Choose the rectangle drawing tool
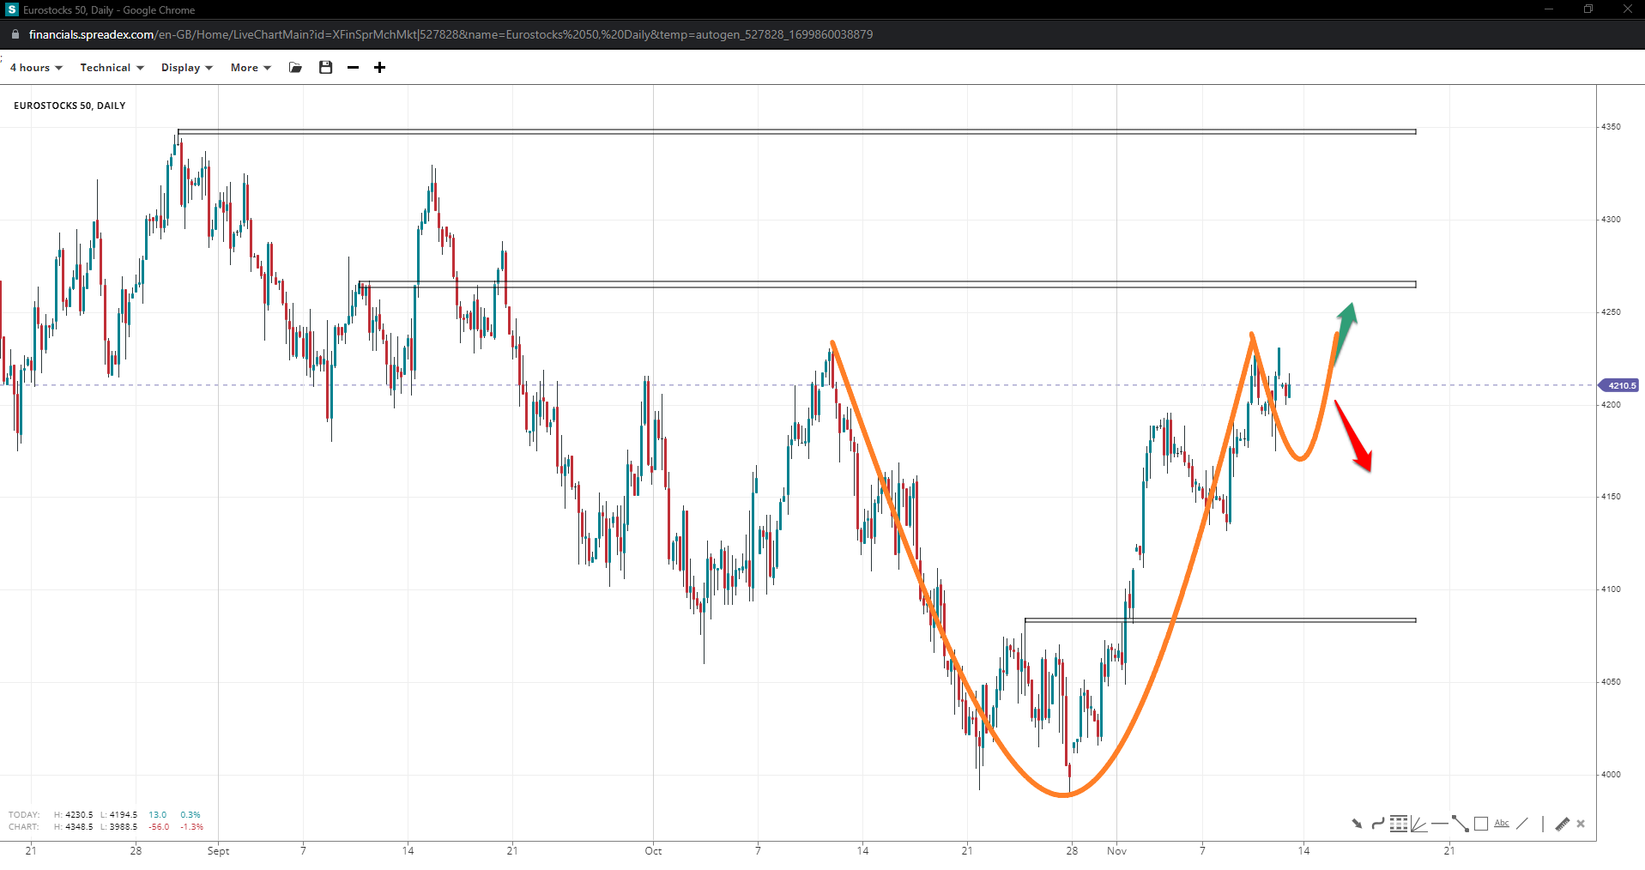1645x870 pixels. tap(1480, 824)
